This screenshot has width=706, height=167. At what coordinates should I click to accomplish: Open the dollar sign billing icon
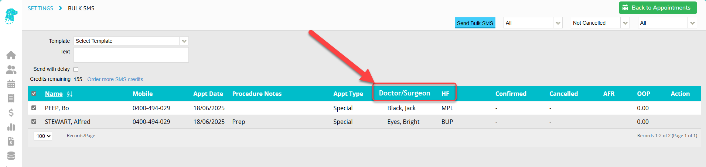(11, 112)
